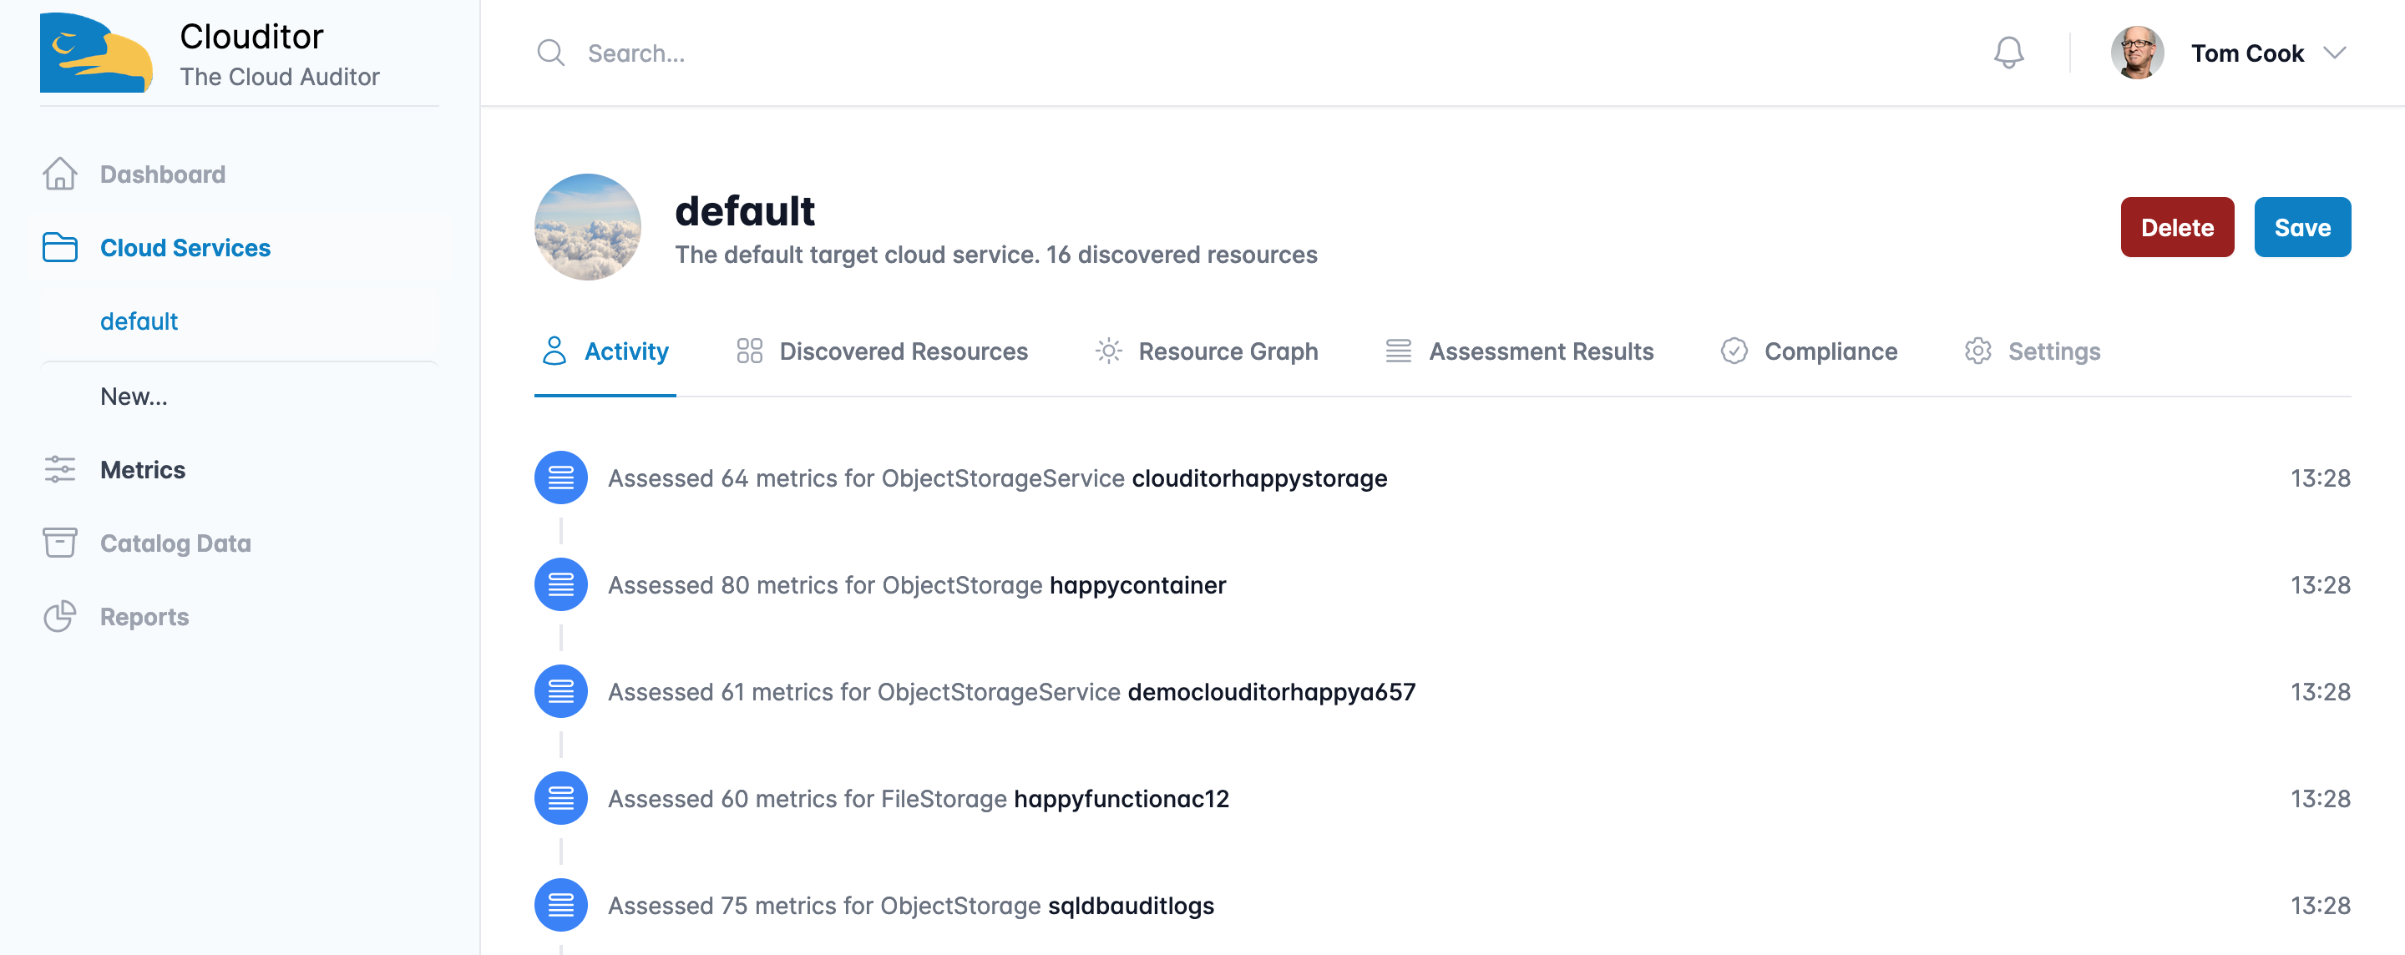Click the search magnifier icon
The height and width of the screenshot is (955, 2405).
(551, 53)
